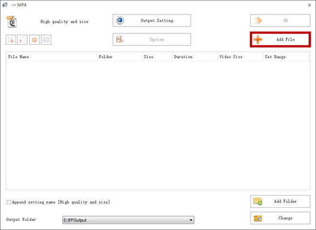
Task: Open the Output Folder dropdown
Action: 128,220
